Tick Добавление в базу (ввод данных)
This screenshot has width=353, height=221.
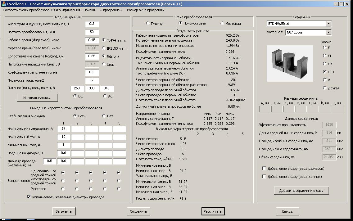(x=264, y=176)
